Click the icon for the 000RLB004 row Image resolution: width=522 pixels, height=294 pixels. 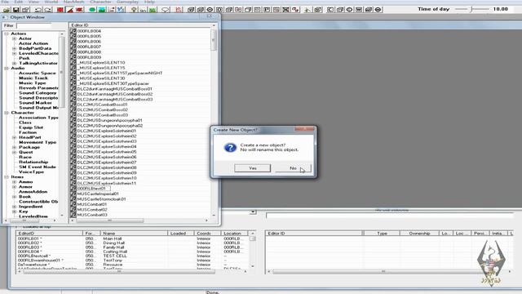click(x=73, y=31)
